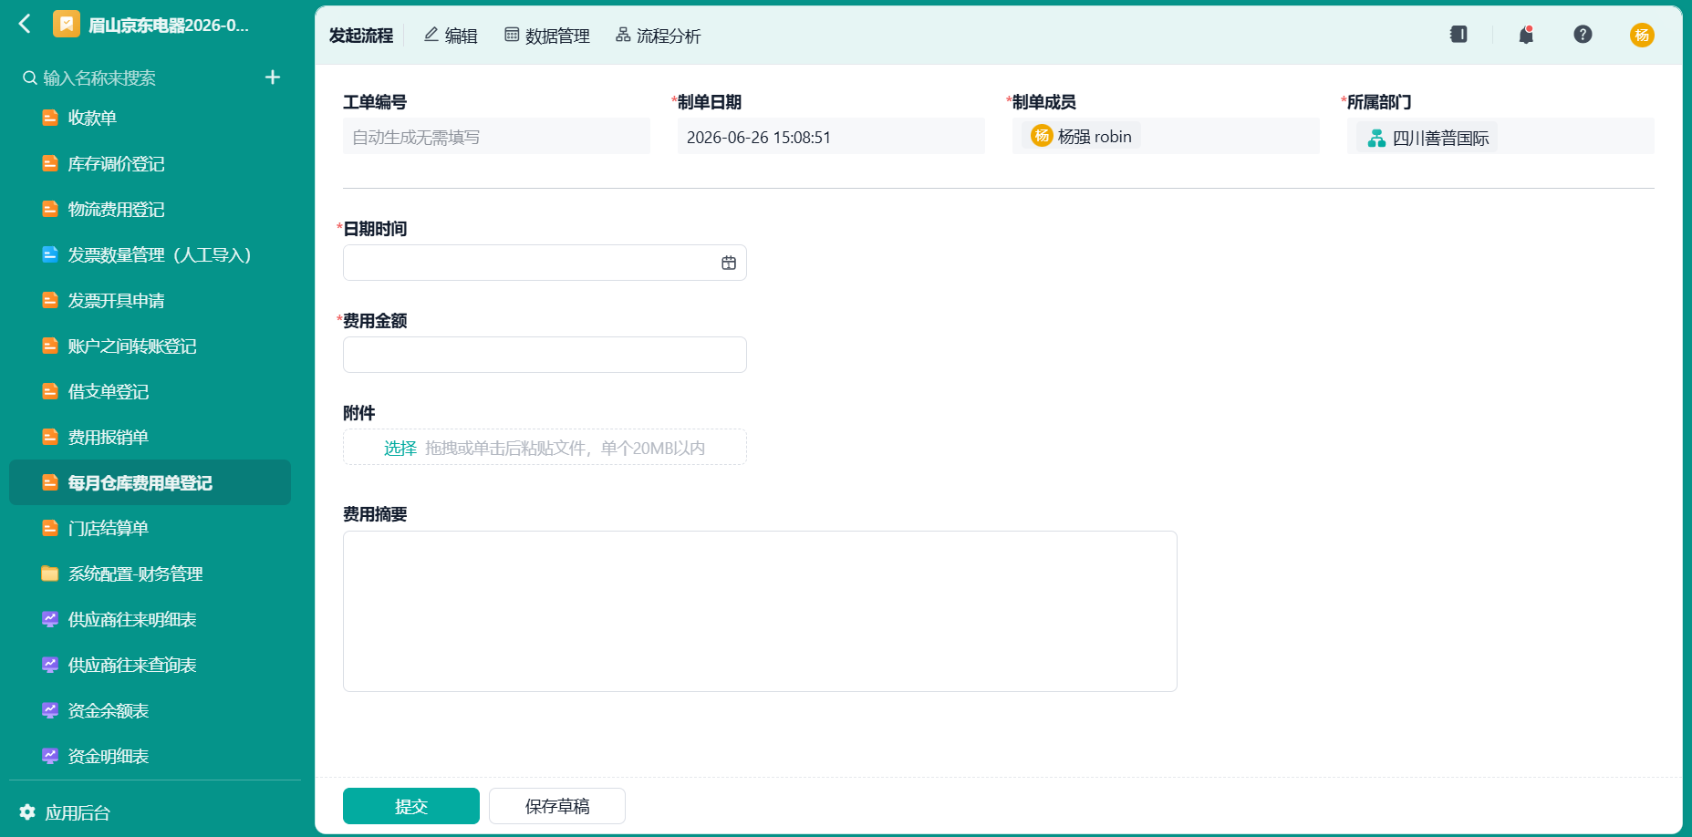Click the 编辑 pencil icon

pos(431,35)
